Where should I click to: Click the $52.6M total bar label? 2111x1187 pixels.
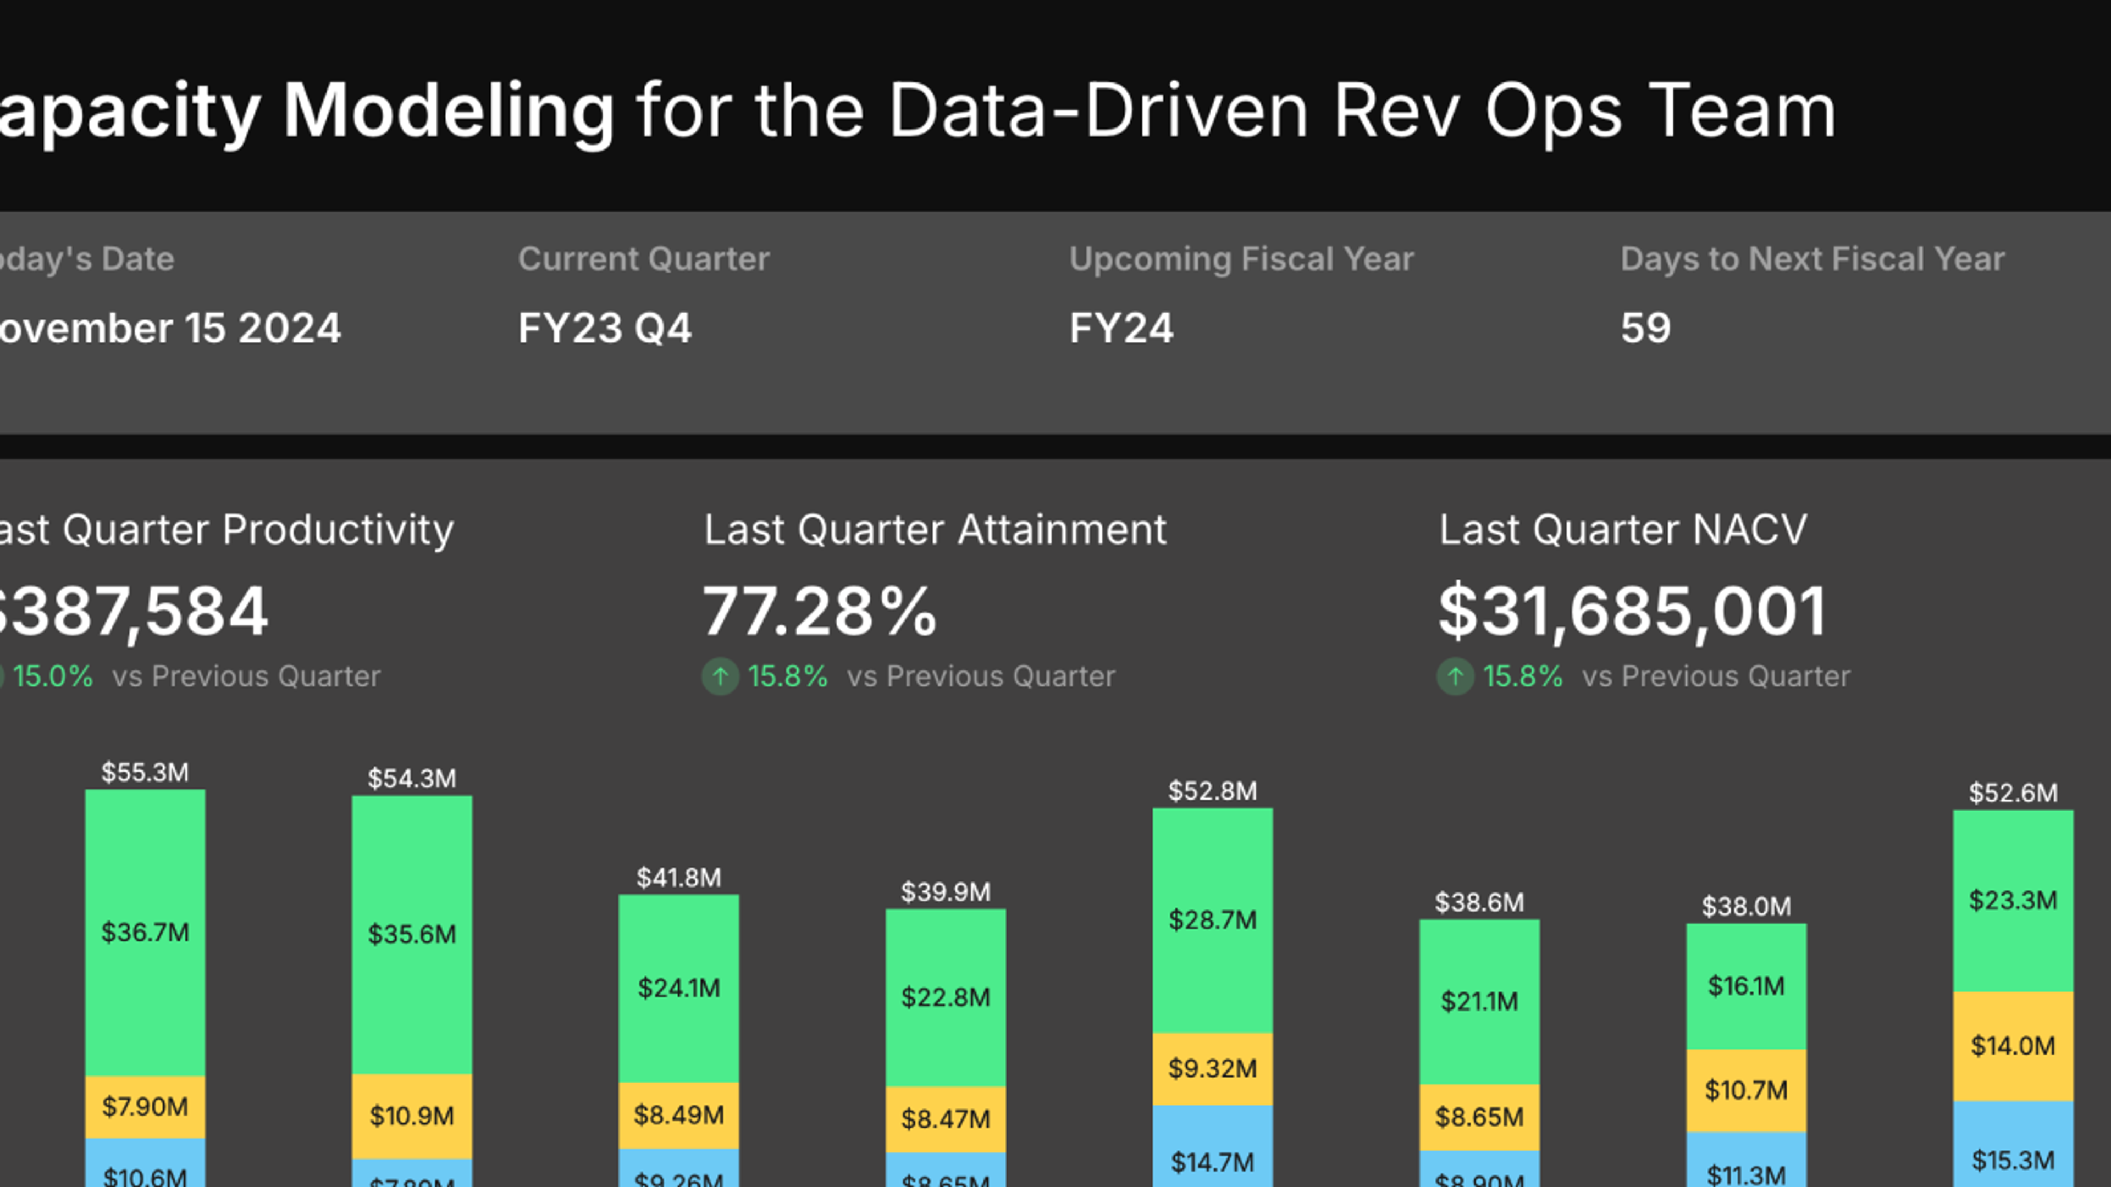pyautogui.click(x=2014, y=793)
